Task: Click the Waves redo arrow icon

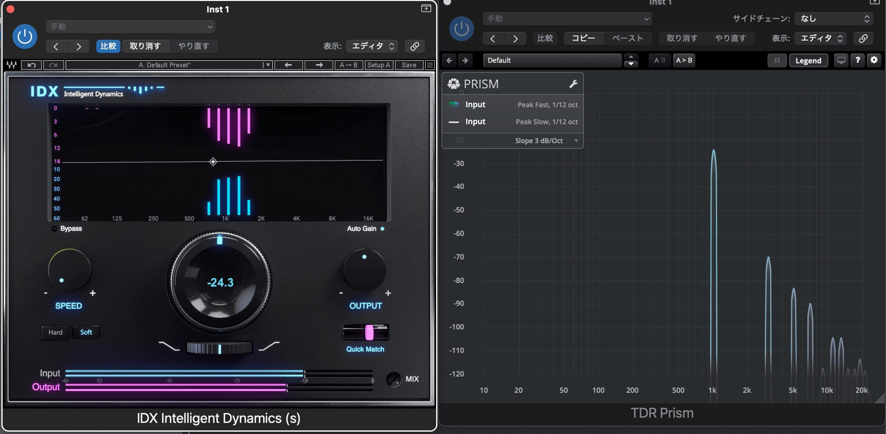Action: [x=53, y=65]
